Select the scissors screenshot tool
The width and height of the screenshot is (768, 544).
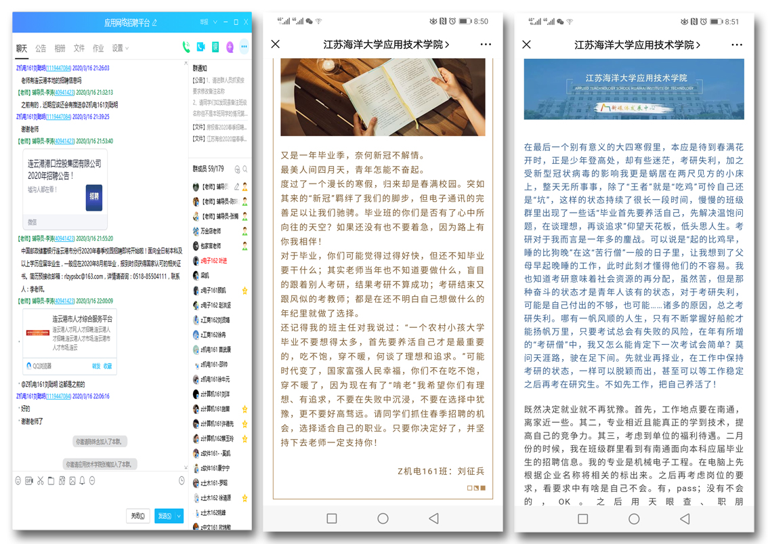[x=40, y=481]
